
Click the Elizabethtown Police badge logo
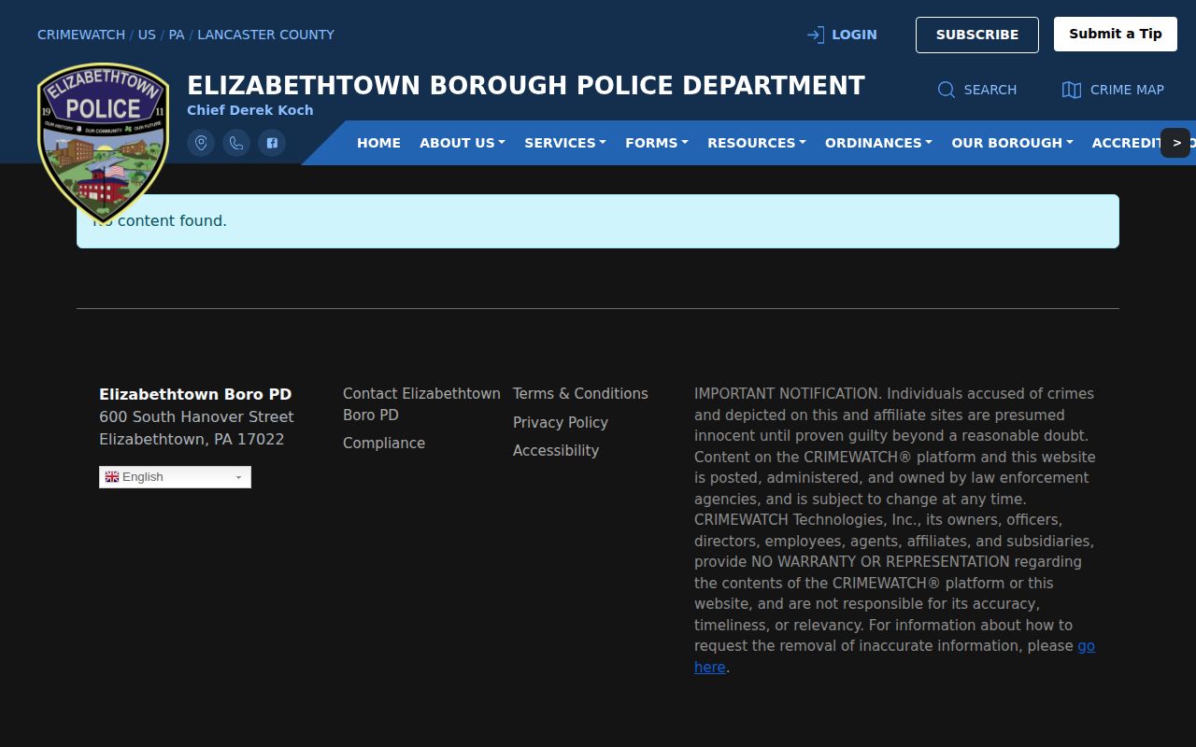tap(103, 142)
